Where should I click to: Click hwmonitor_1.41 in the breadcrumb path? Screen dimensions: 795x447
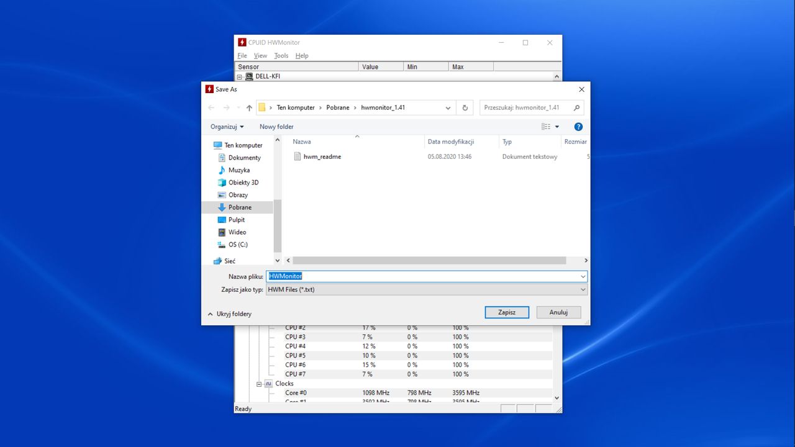point(383,107)
